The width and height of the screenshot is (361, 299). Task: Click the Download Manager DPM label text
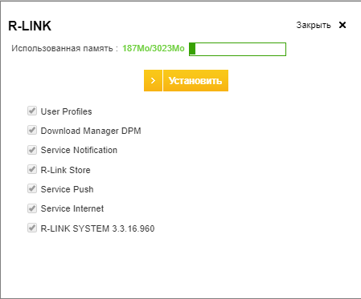[x=91, y=131]
